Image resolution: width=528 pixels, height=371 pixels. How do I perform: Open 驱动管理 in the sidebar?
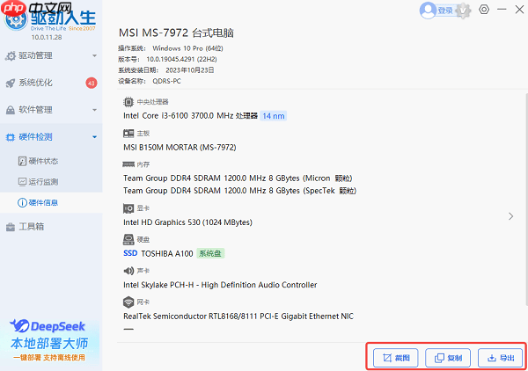click(51, 56)
